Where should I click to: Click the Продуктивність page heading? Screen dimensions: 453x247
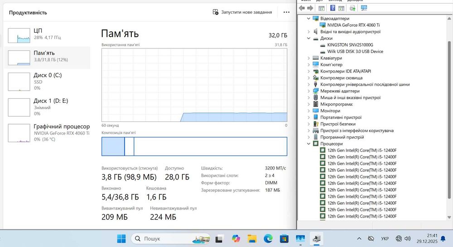pos(28,13)
